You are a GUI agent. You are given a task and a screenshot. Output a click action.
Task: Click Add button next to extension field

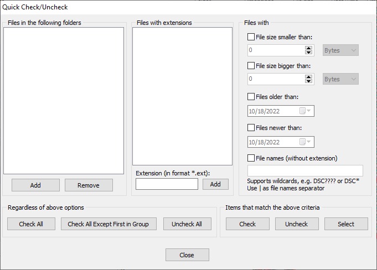point(215,184)
